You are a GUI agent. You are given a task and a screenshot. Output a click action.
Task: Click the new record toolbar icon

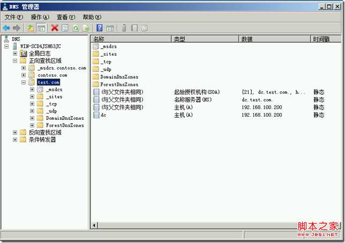pyautogui.click(x=134, y=28)
